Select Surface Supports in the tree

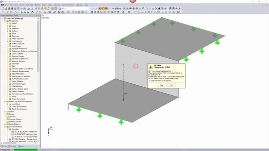tap(18, 44)
